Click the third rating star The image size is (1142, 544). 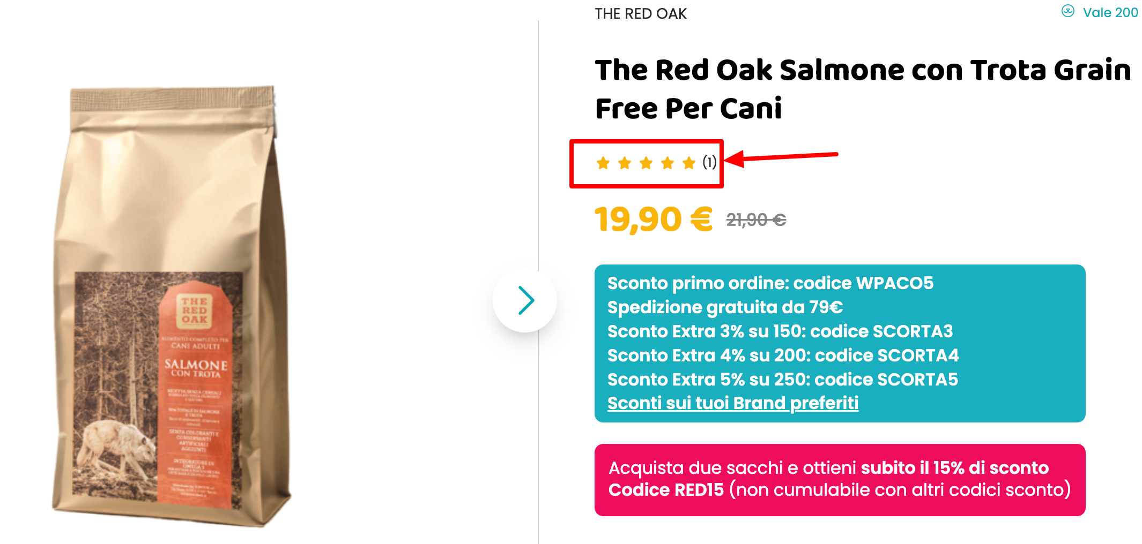point(646,163)
